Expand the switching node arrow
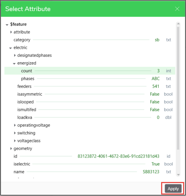The width and height of the screenshot is (186, 196). 15,133
